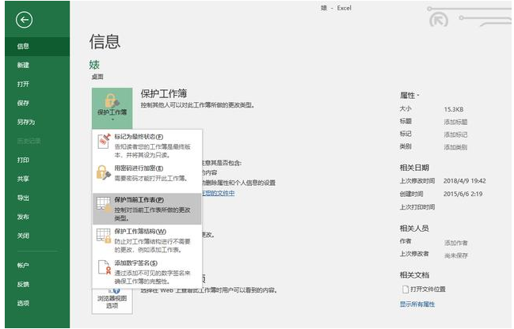Click 添加标题 field

click(455, 122)
